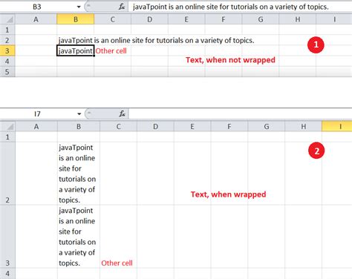This screenshot has height=279, width=352.
Task: Open the Name Box dropdown showing I7
Action: tap(79, 114)
